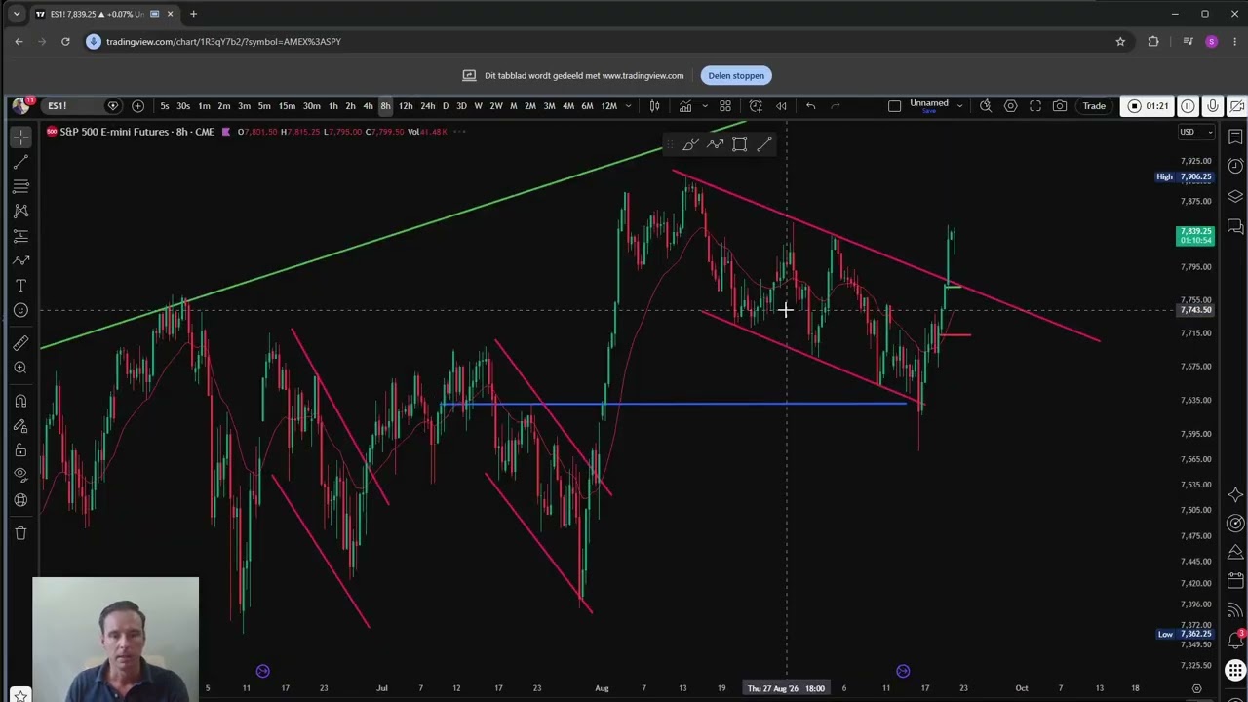Open the chats panel on right sidebar

tap(1235, 226)
